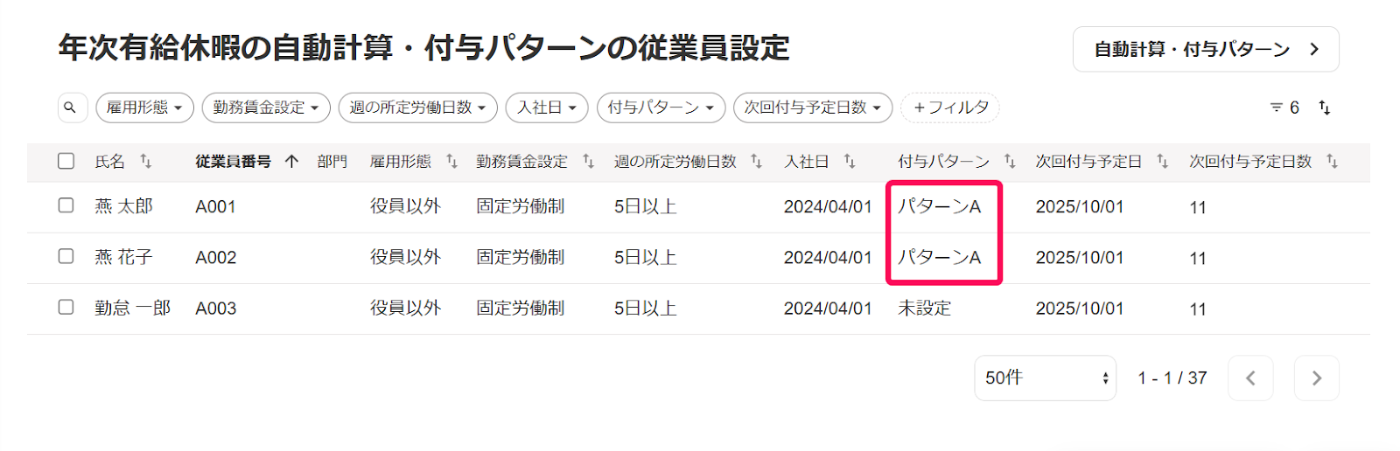Click パターンA in the A002 row
The width and height of the screenshot is (1400, 451).
tap(940, 257)
